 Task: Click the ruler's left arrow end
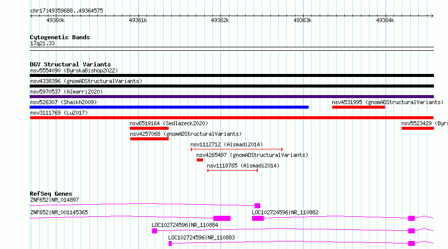(31, 16)
